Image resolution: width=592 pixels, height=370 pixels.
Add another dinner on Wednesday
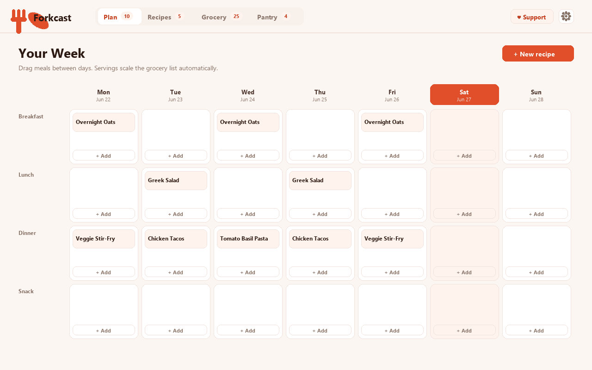[248, 272]
